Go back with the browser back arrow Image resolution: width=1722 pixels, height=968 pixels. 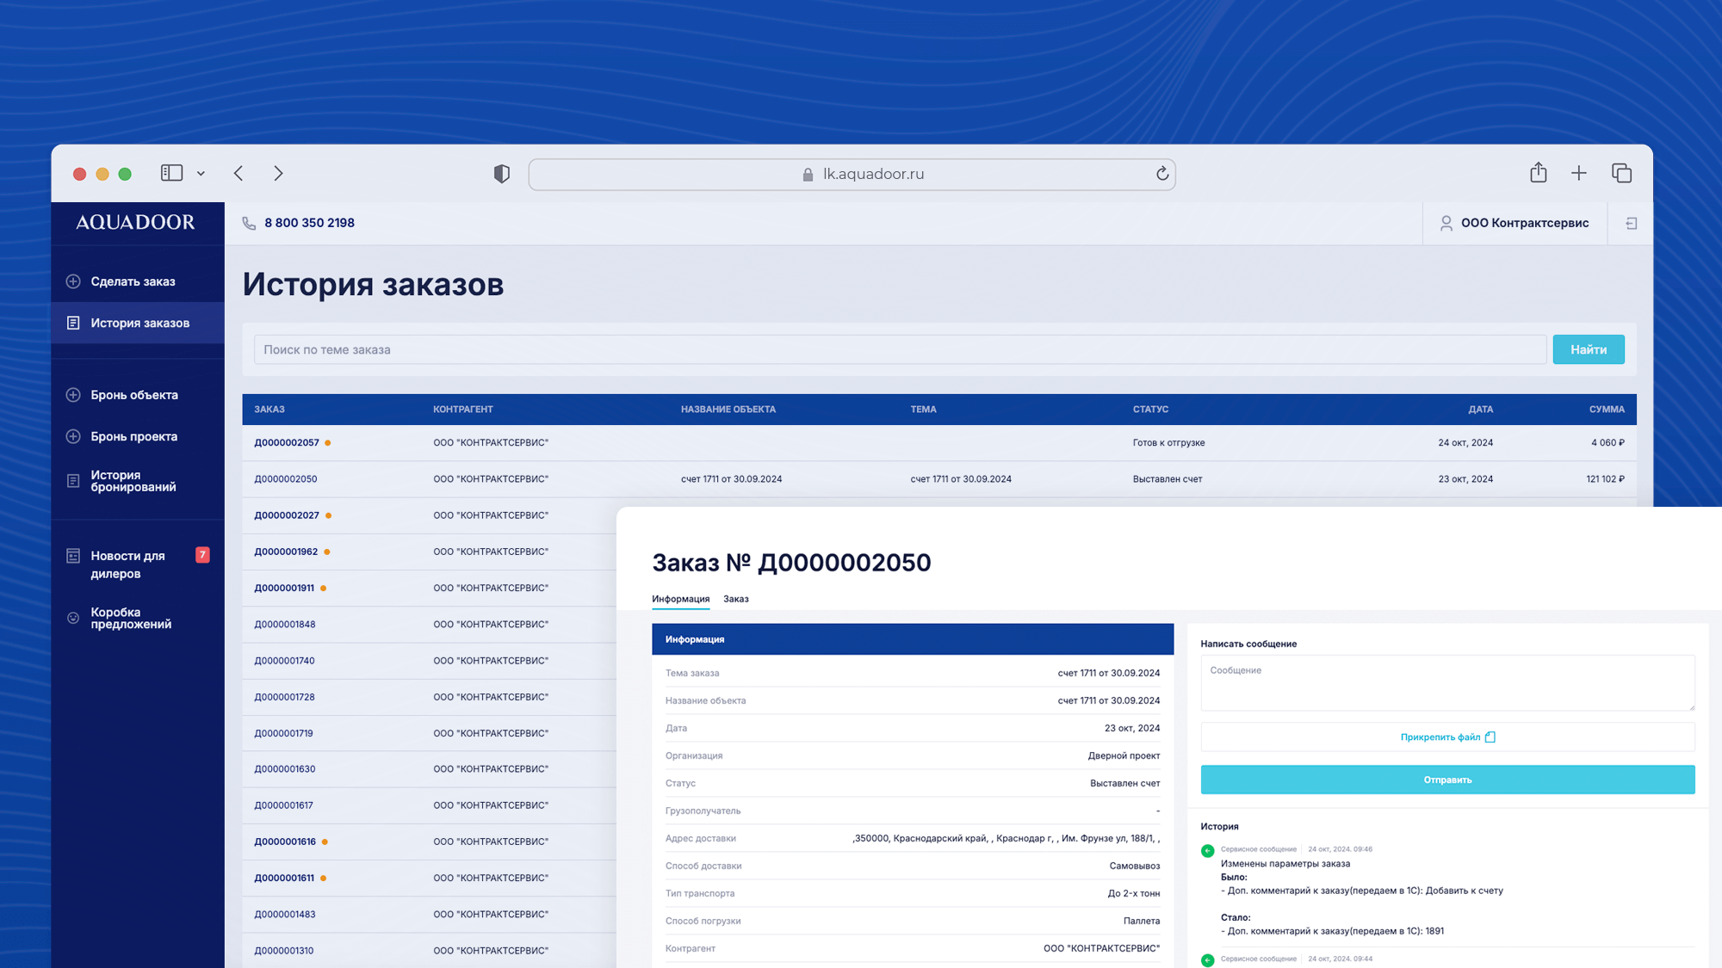238,173
